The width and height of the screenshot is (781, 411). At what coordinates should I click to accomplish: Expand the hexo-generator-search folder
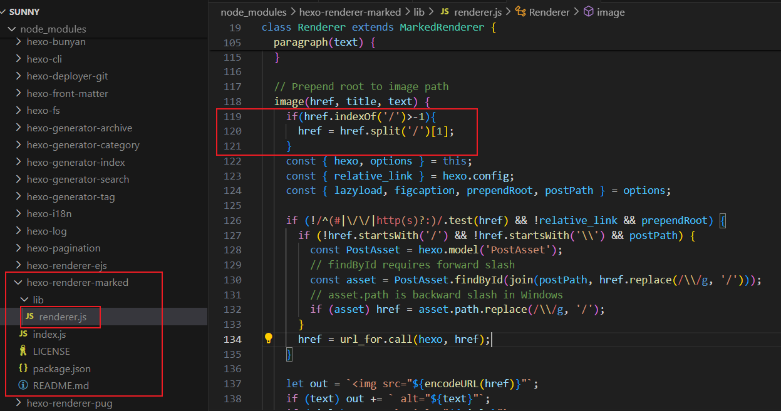[18, 179]
